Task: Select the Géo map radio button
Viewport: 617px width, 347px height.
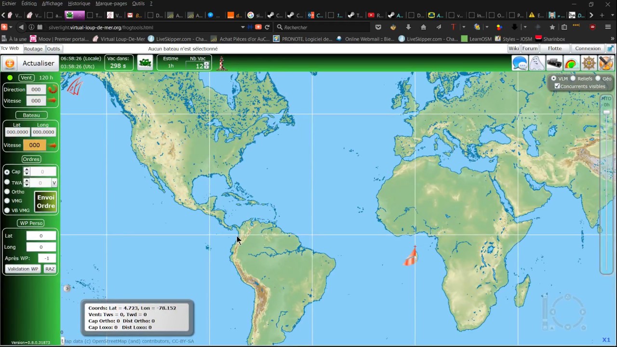Action: pos(598,78)
